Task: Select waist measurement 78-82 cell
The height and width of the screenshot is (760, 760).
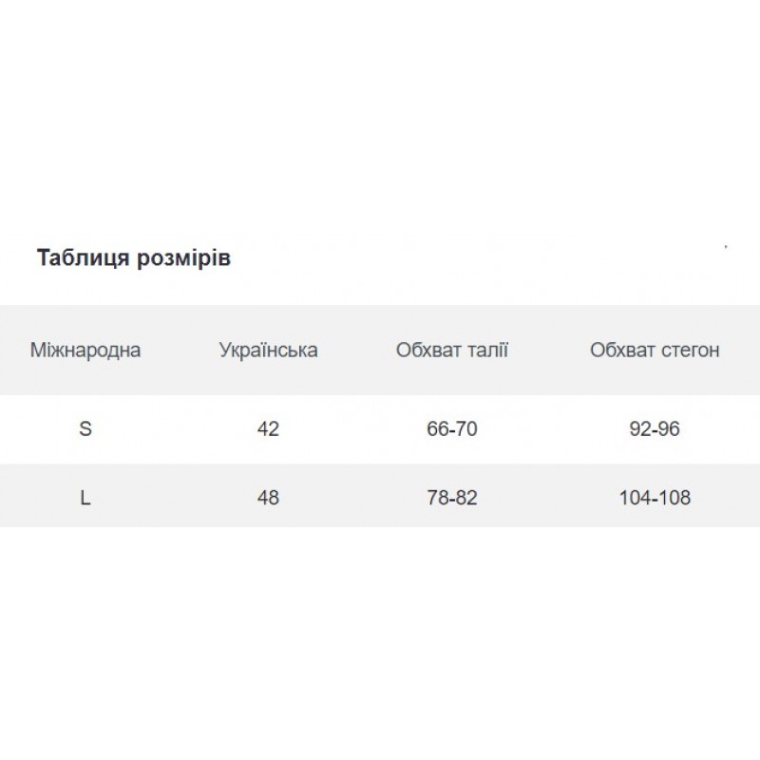Action: (x=452, y=498)
